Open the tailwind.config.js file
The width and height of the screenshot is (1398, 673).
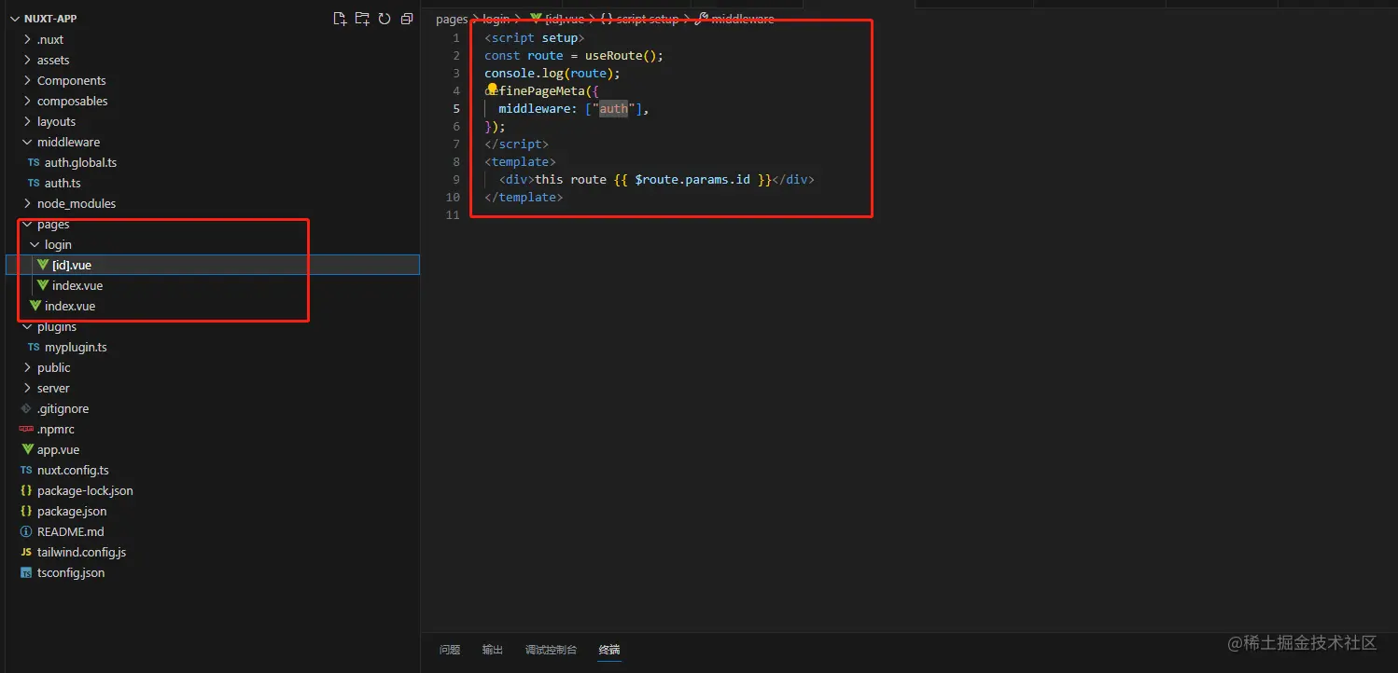point(81,552)
